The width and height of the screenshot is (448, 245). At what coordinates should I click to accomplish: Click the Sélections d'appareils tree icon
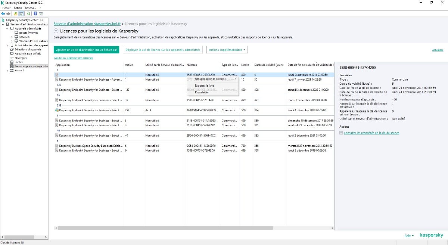(x=12, y=49)
